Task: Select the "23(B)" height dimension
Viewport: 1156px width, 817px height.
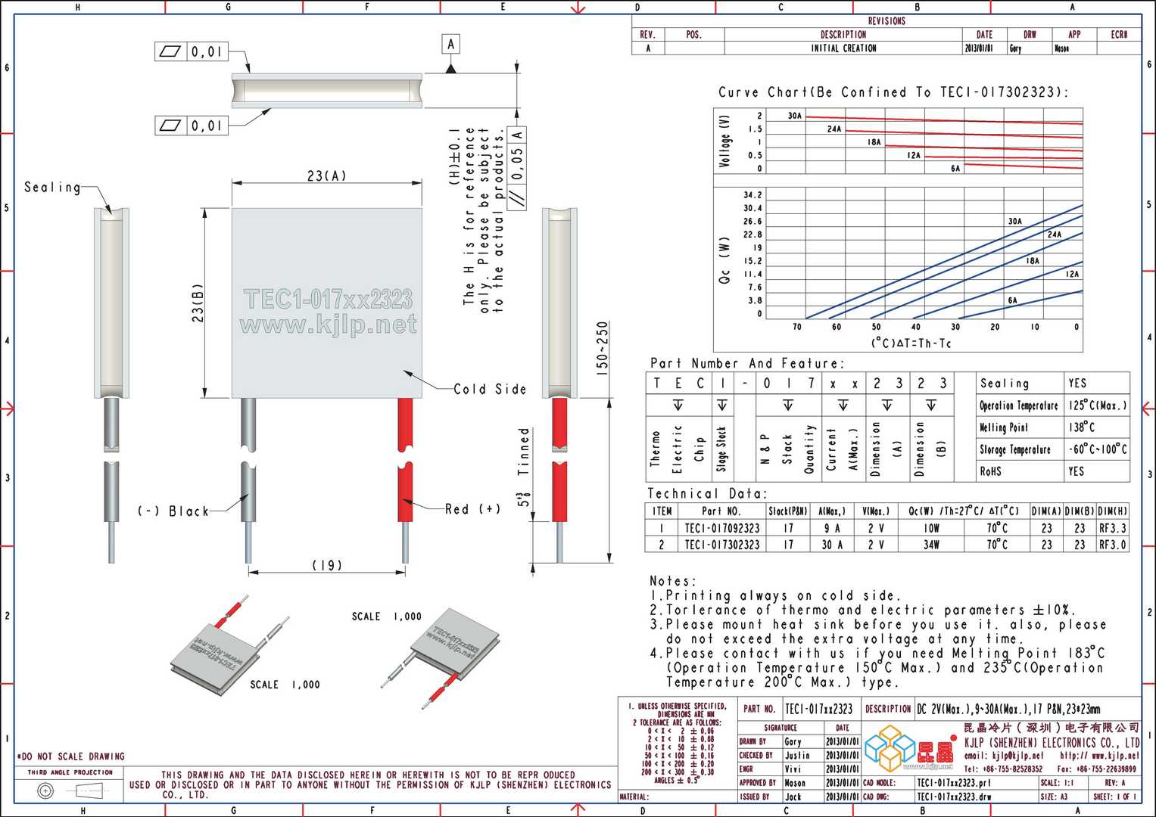Action: pyautogui.click(x=198, y=303)
